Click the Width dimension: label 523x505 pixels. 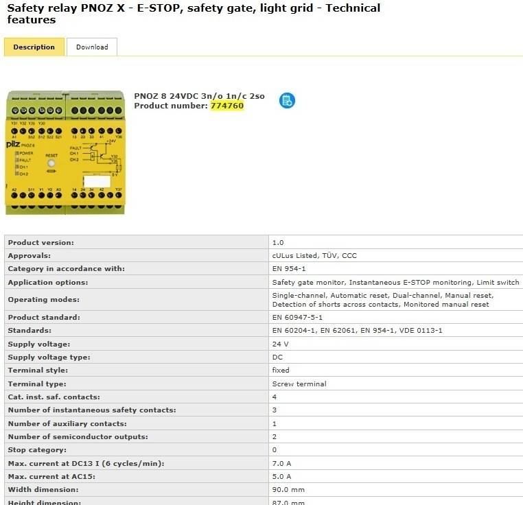coord(43,489)
